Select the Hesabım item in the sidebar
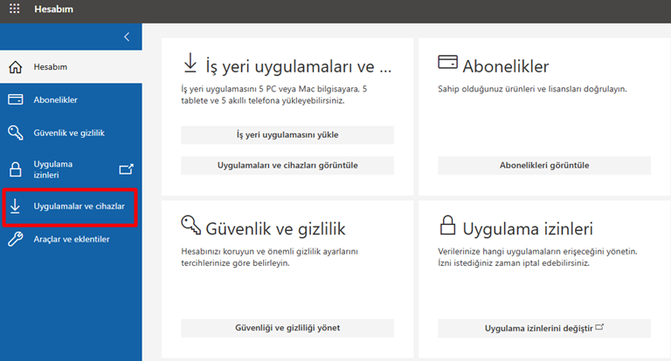The image size is (671, 361). pyautogui.click(x=71, y=67)
